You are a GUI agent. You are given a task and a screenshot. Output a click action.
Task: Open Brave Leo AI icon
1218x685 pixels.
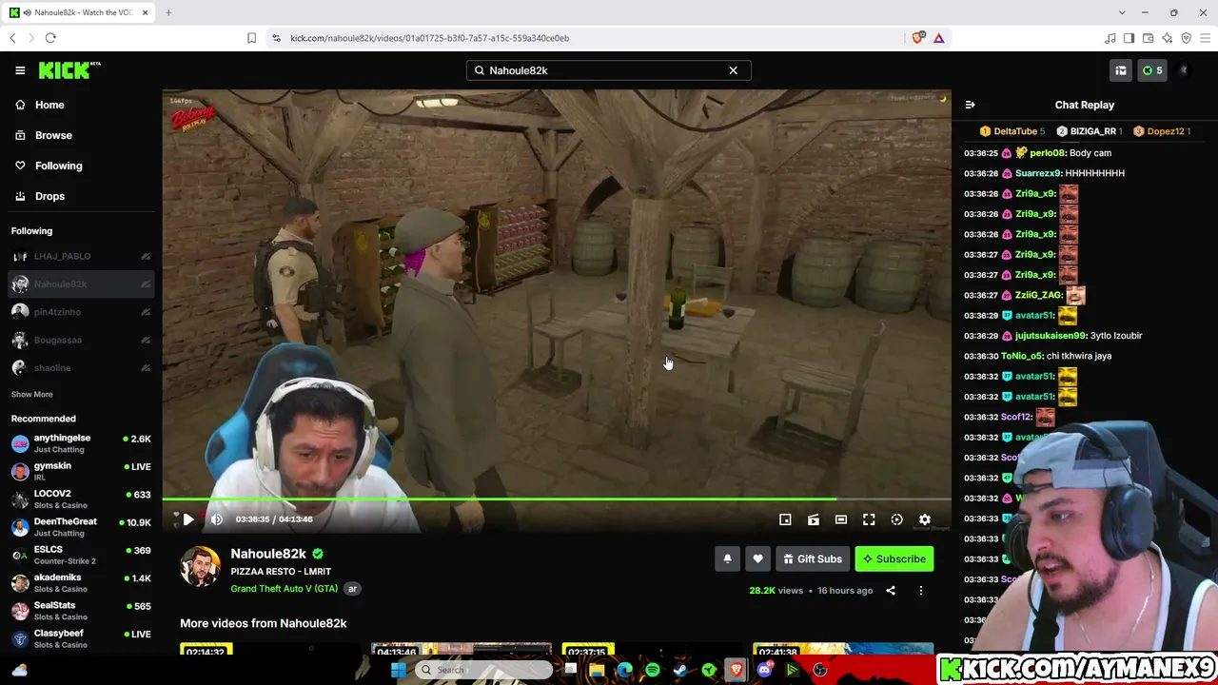[x=1167, y=38]
